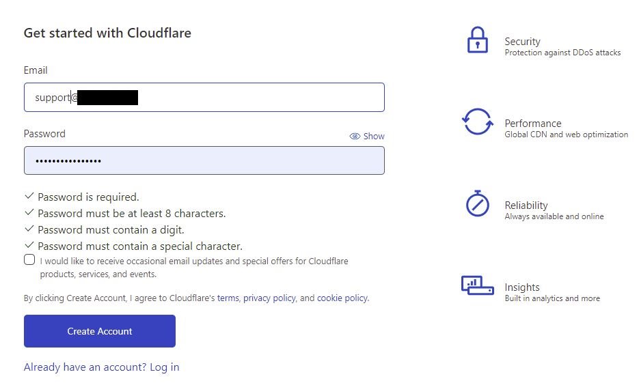Click the Insights feature title text
Screen dimensions: 639x383
coord(521,287)
